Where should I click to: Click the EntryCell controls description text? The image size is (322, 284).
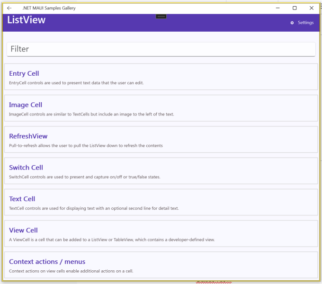(76, 83)
